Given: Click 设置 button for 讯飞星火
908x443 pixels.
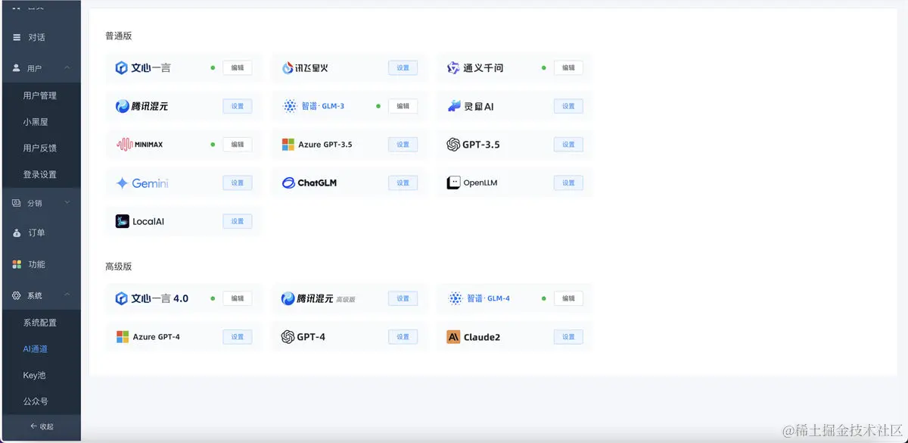Looking at the screenshot, I should pyautogui.click(x=403, y=67).
